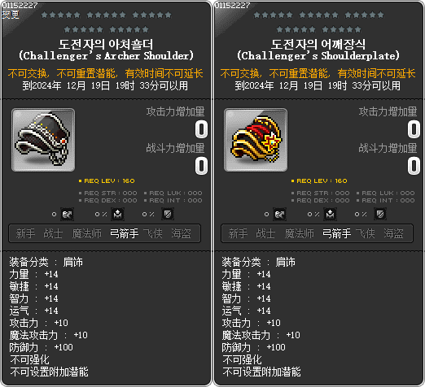
Task: Click the ignore-defense icon on right tooltip
Action: (330, 215)
